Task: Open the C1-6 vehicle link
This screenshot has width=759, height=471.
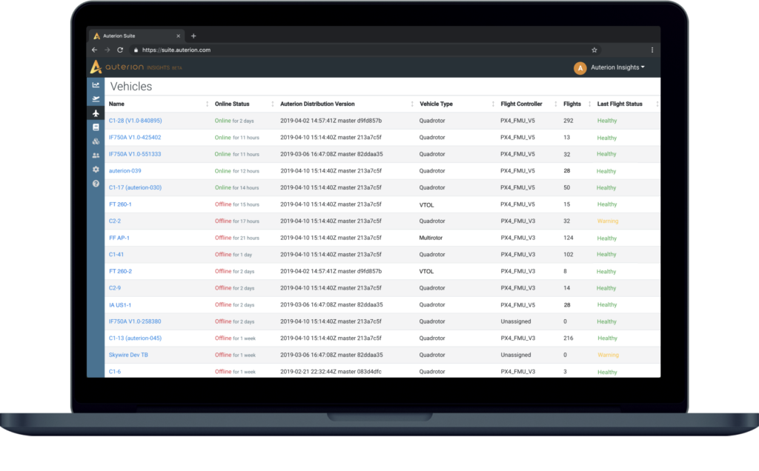Action: click(115, 372)
